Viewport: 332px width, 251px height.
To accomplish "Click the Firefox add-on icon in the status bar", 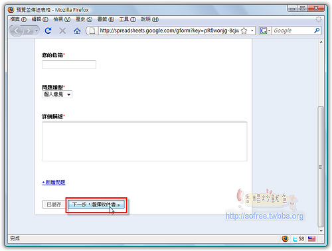I will pos(285,238).
